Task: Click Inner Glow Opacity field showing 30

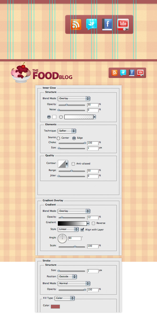Action: tap(93, 105)
